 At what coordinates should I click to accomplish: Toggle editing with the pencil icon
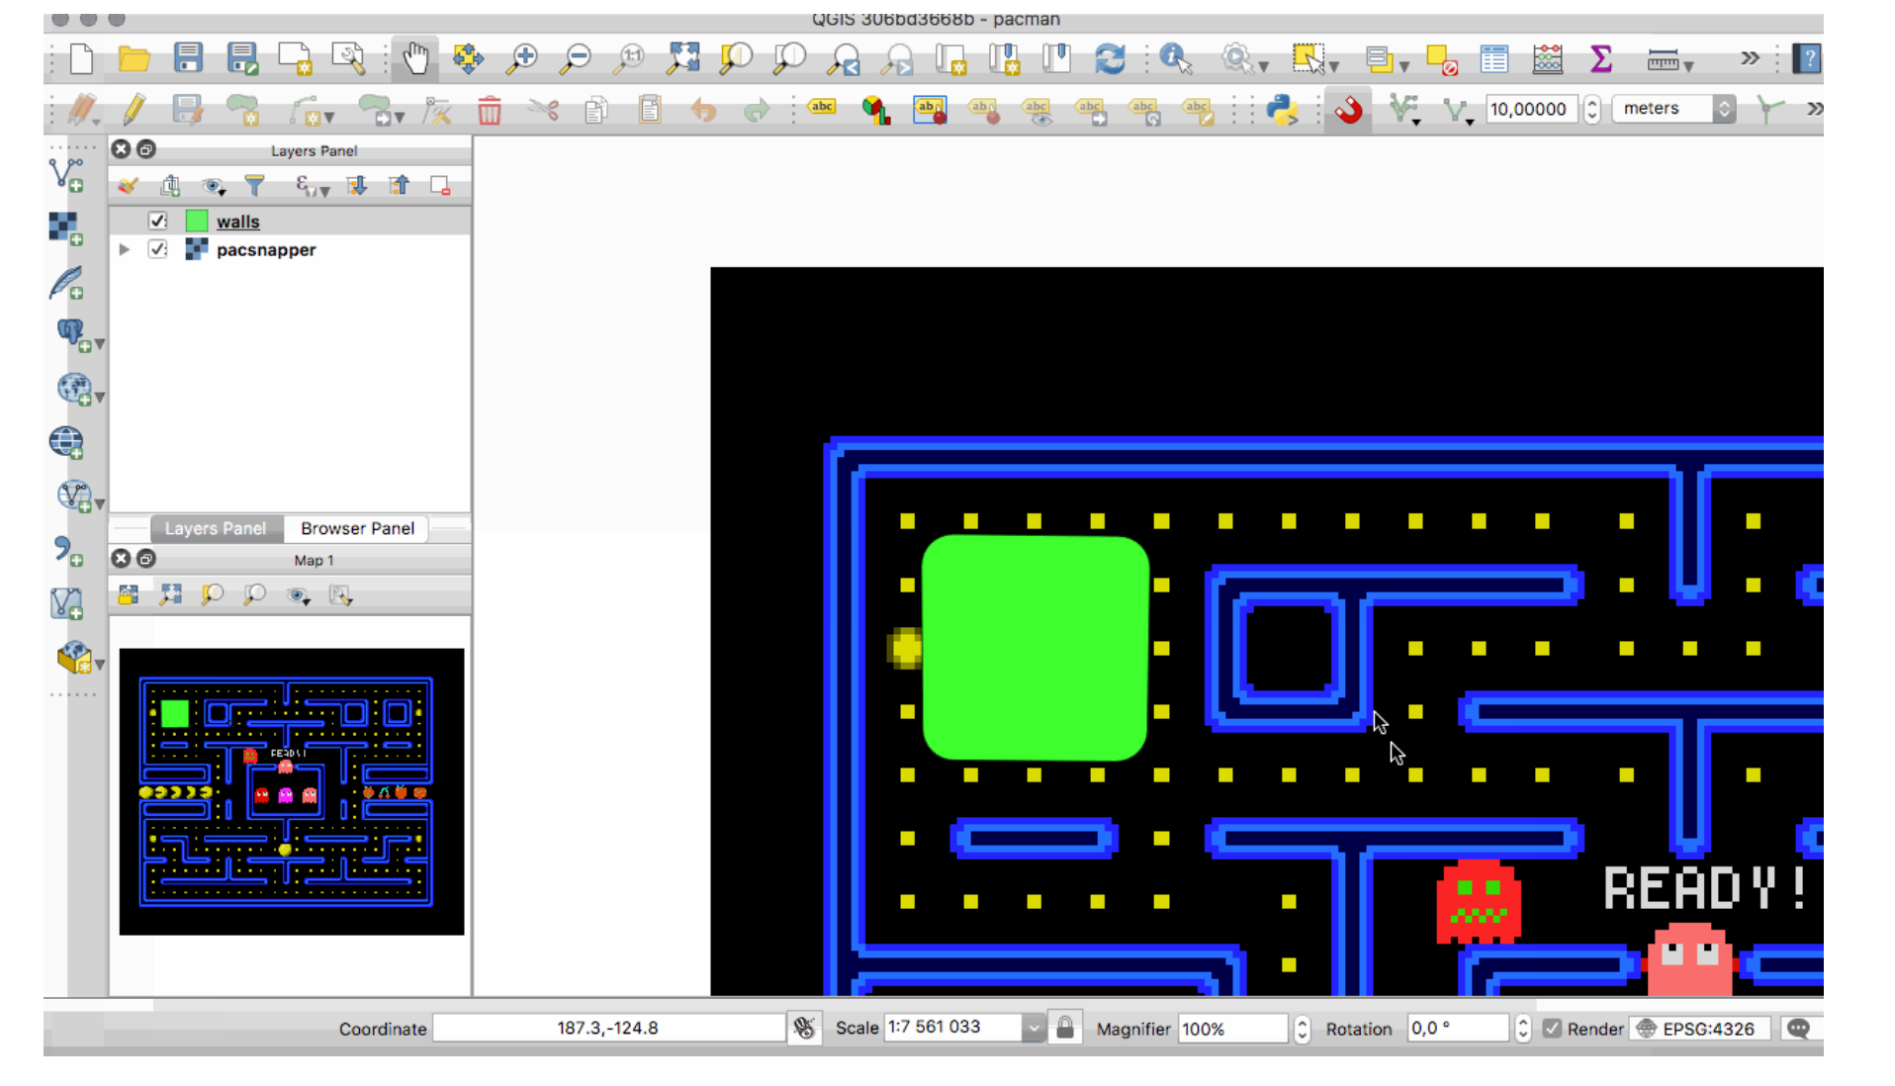coord(135,110)
